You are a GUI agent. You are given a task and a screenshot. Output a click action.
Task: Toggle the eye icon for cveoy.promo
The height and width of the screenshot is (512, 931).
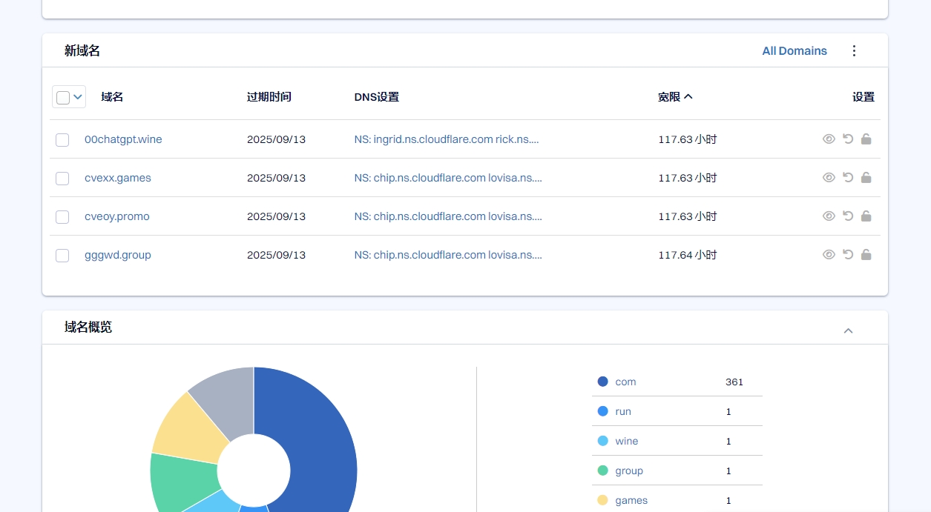(829, 216)
